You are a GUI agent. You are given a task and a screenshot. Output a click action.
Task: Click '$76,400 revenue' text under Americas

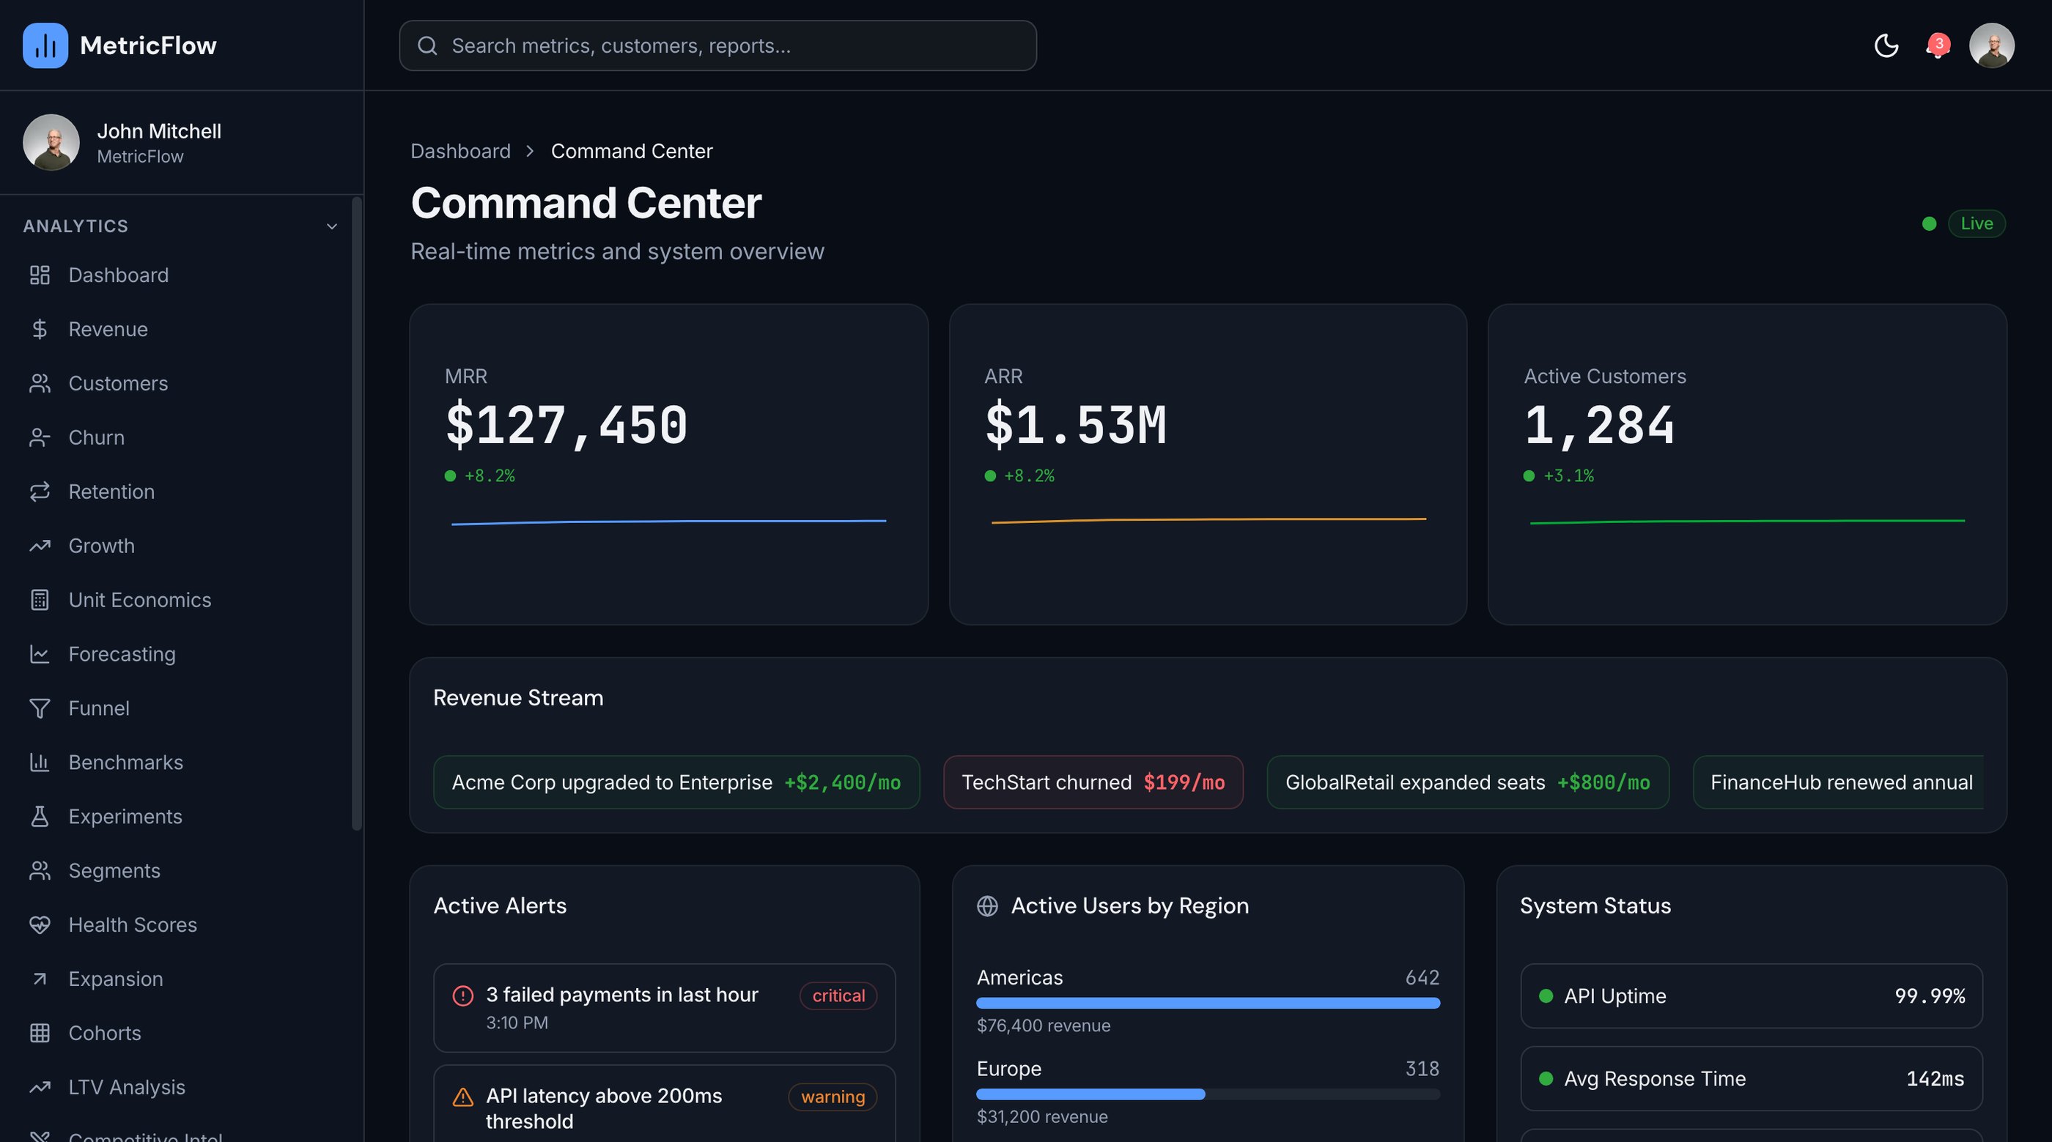click(x=1044, y=1026)
